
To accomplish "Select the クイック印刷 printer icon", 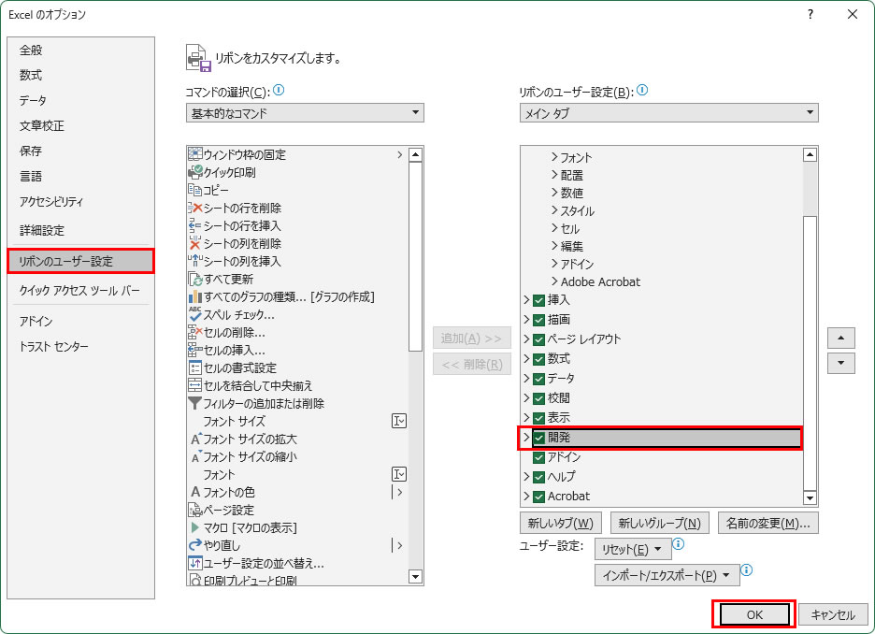I will 194,172.
